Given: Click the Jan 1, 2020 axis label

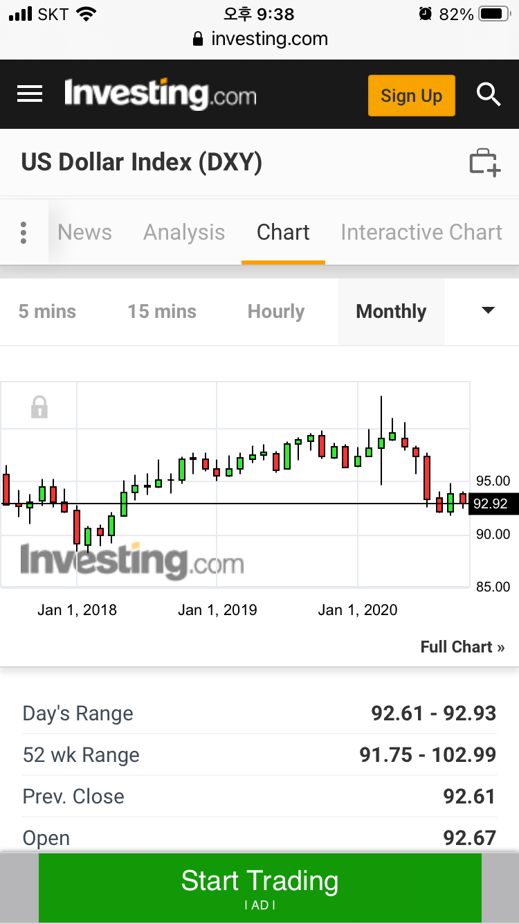Looking at the screenshot, I should 358,610.
